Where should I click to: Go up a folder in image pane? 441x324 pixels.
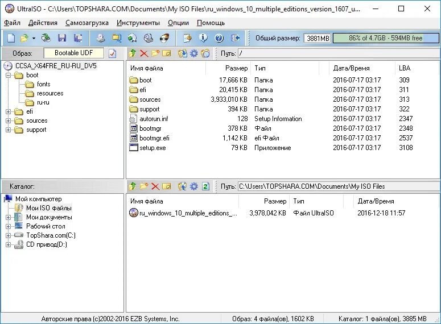coord(133,53)
